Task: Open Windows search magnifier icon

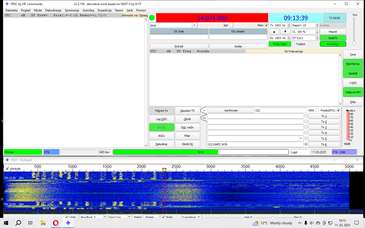Action: pos(18,223)
